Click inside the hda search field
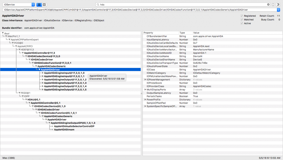 click(x=182, y=5)
